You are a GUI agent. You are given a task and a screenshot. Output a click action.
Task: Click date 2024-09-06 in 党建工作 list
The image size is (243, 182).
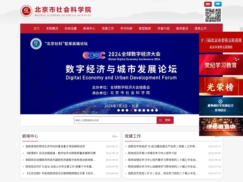click(x=215, y=153)
